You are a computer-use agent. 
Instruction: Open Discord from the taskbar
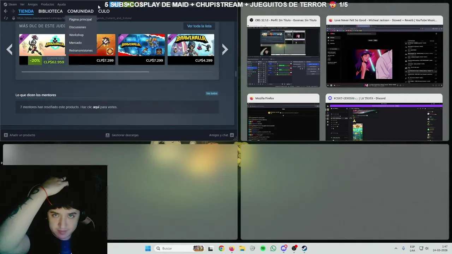(284, 248)
